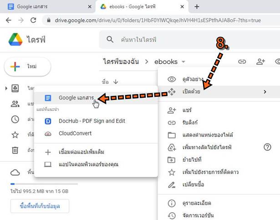Expand the My Drive tree arrow
The width and height of the screenshot is (280, 220).
click(x=6, y=88)
